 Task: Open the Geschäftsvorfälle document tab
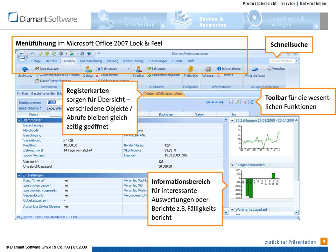[x=43, y=94]
